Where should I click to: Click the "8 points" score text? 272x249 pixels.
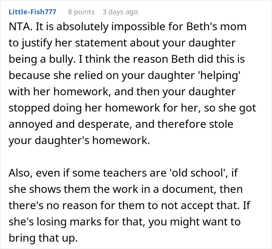coord(81,12)
